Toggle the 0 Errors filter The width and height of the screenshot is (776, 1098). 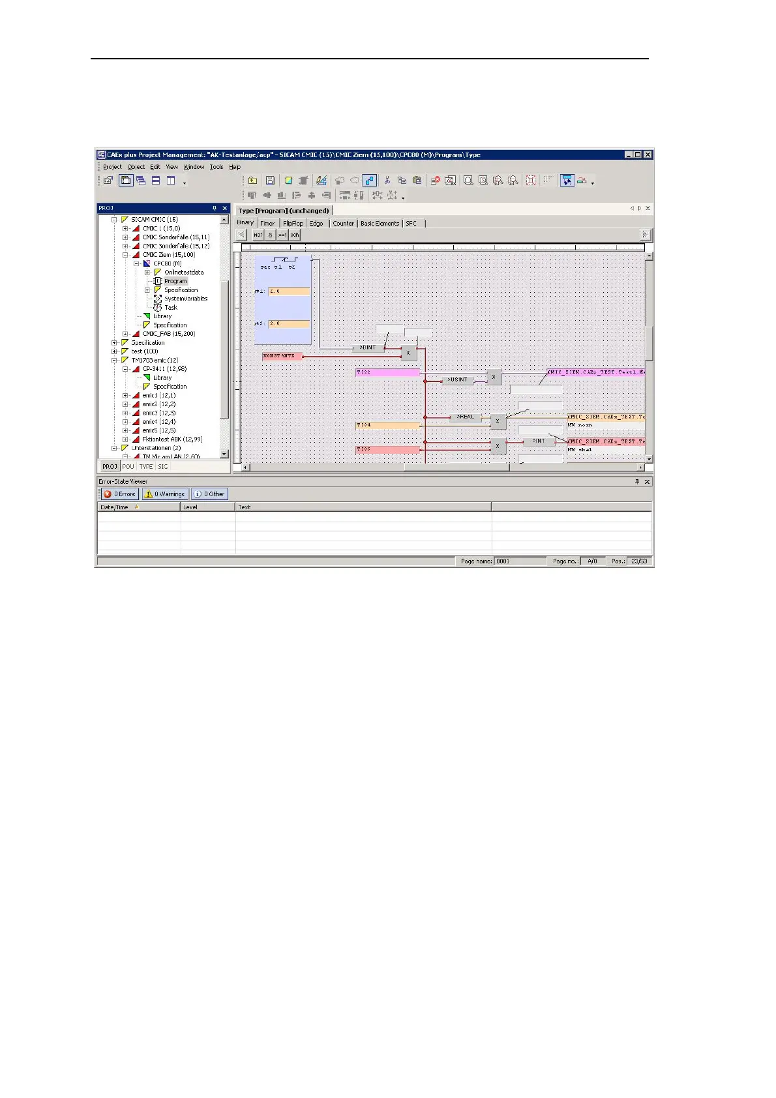[120, 494]
